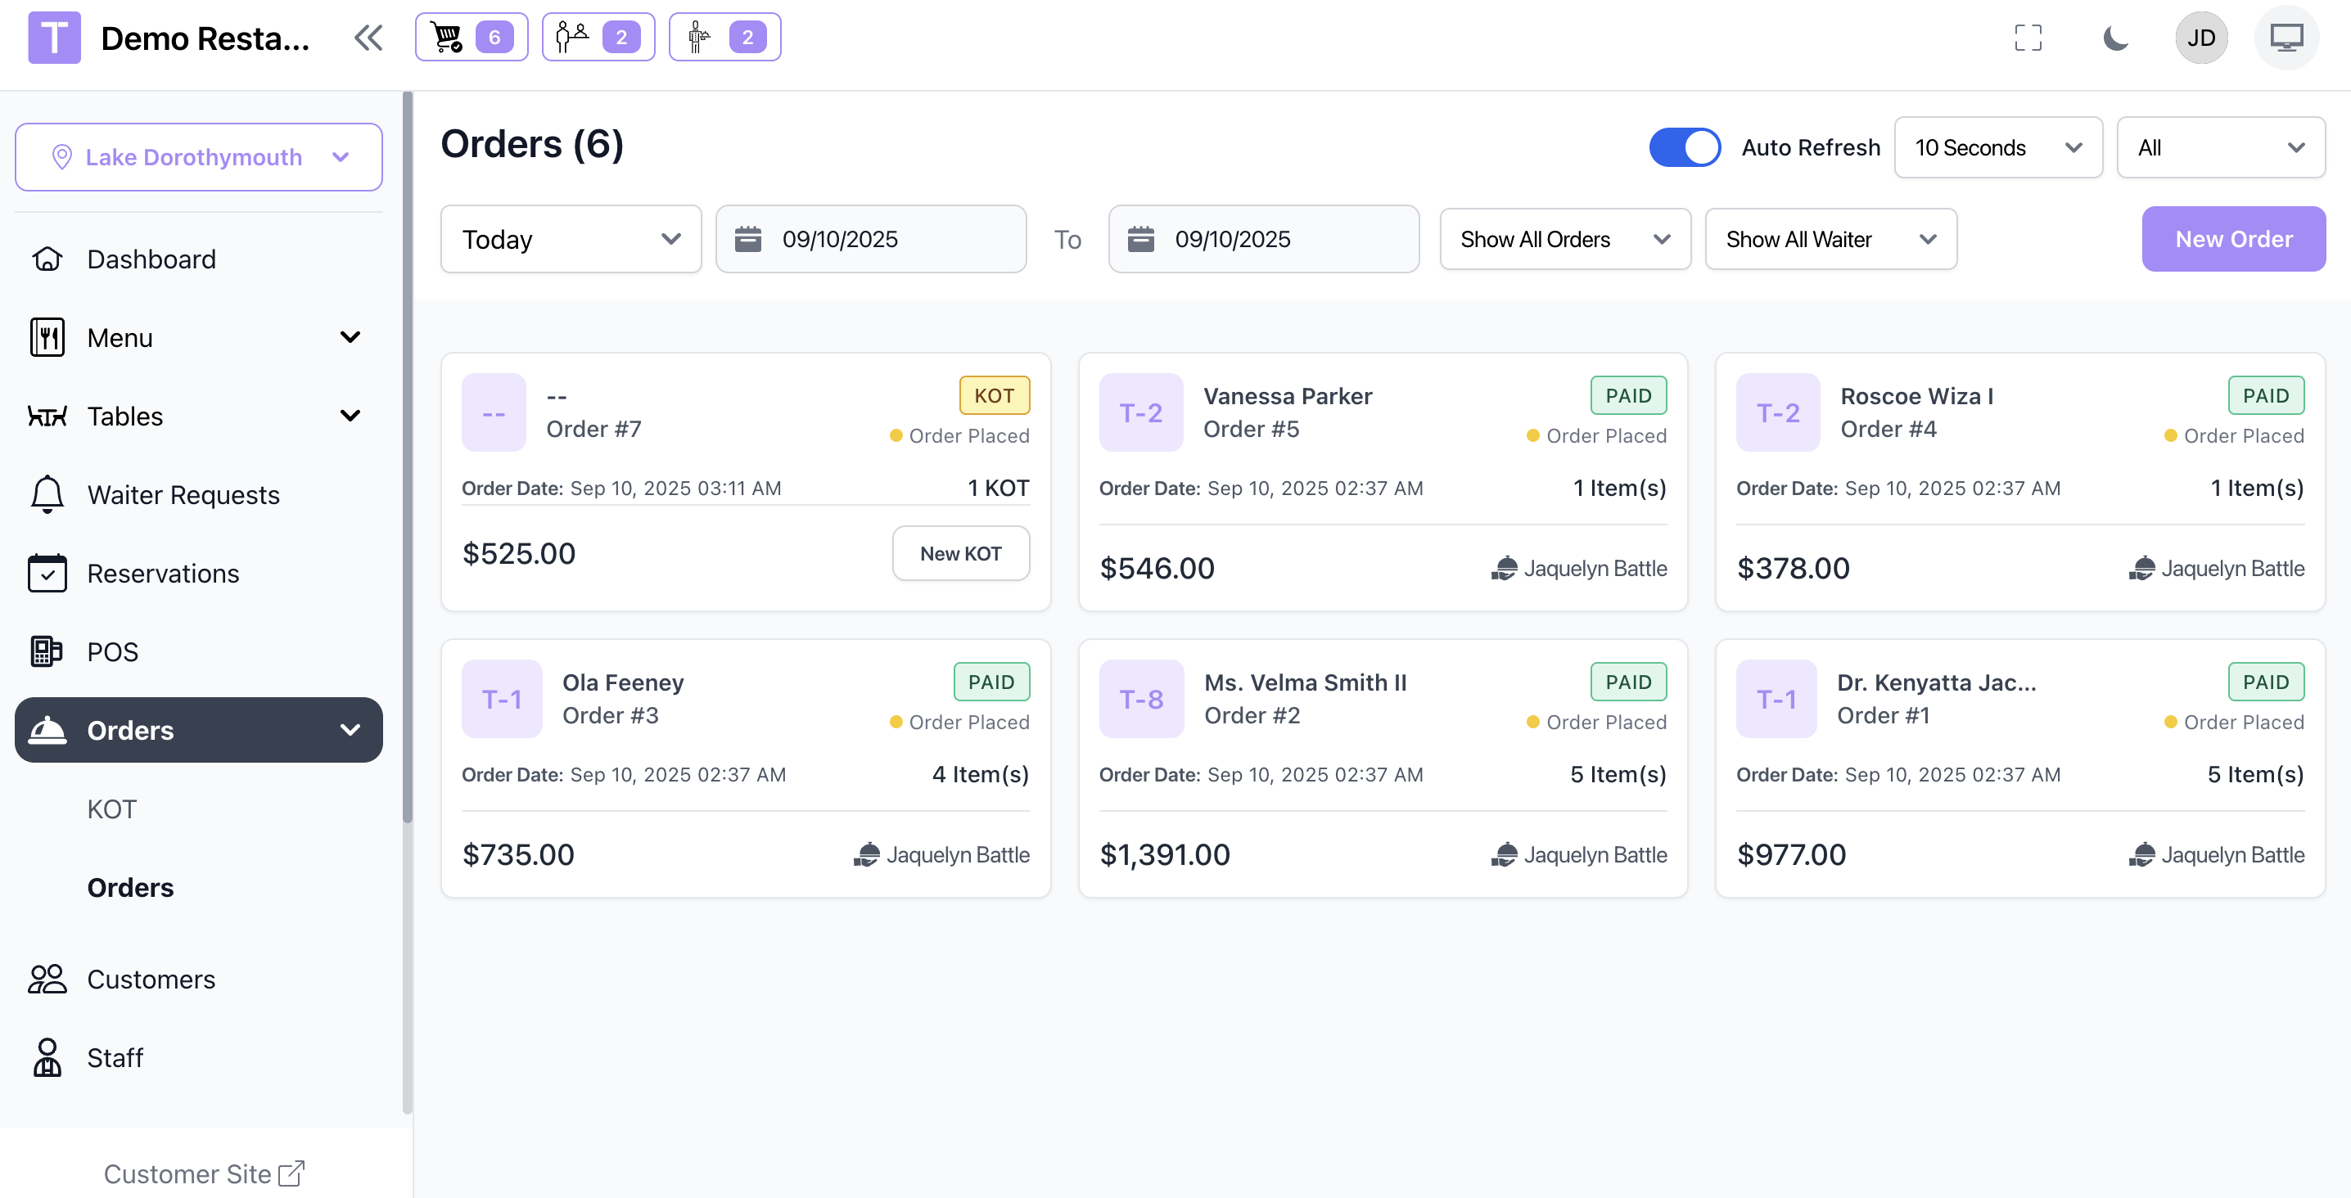Click the New Order button
Image resolution: width=2351 pixels, height=1198 pixels.
coord(2232,239)
